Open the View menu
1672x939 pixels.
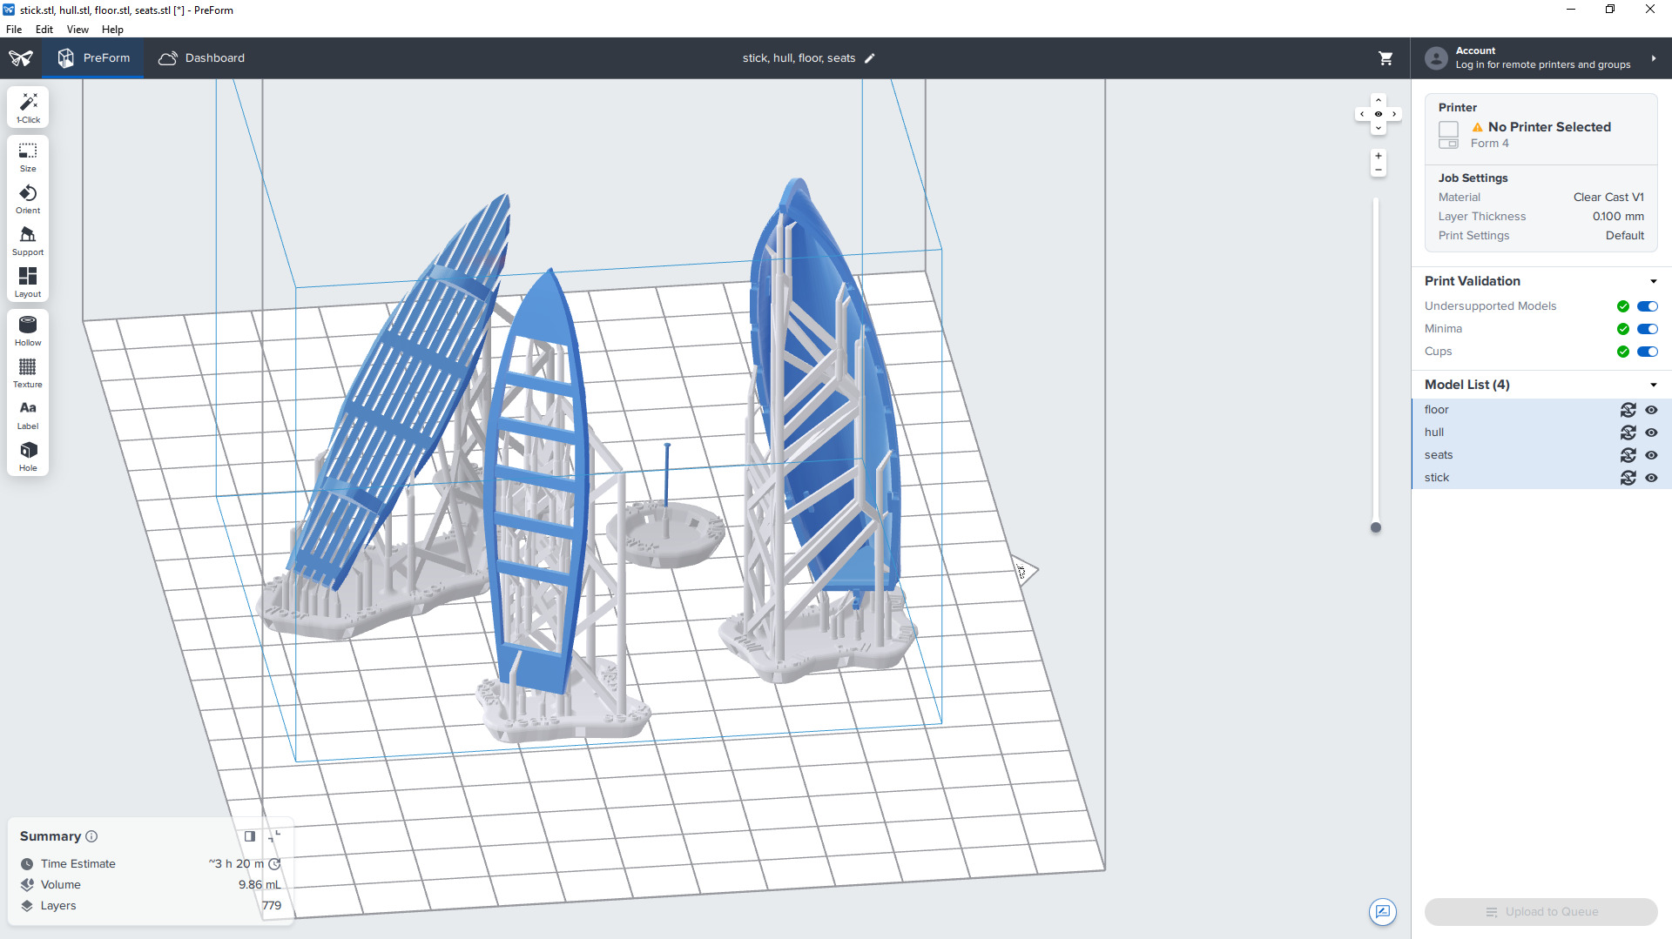coord(78,30)
